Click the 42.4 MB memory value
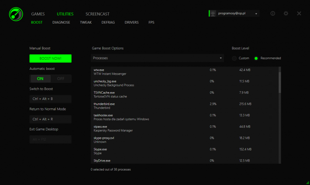Screen dimensions: 310x185 coord(245,70)
